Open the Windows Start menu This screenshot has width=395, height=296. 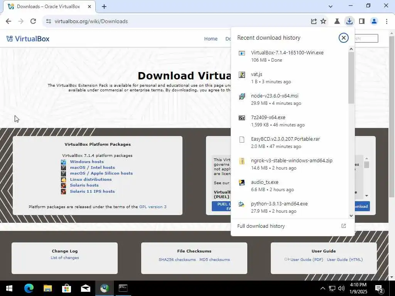[9, 288]
